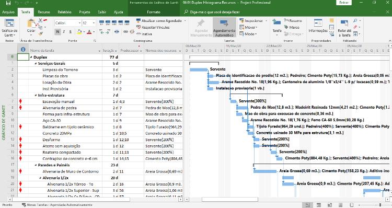
Task: Open the Modo menu button
Action: pos(248,34)
